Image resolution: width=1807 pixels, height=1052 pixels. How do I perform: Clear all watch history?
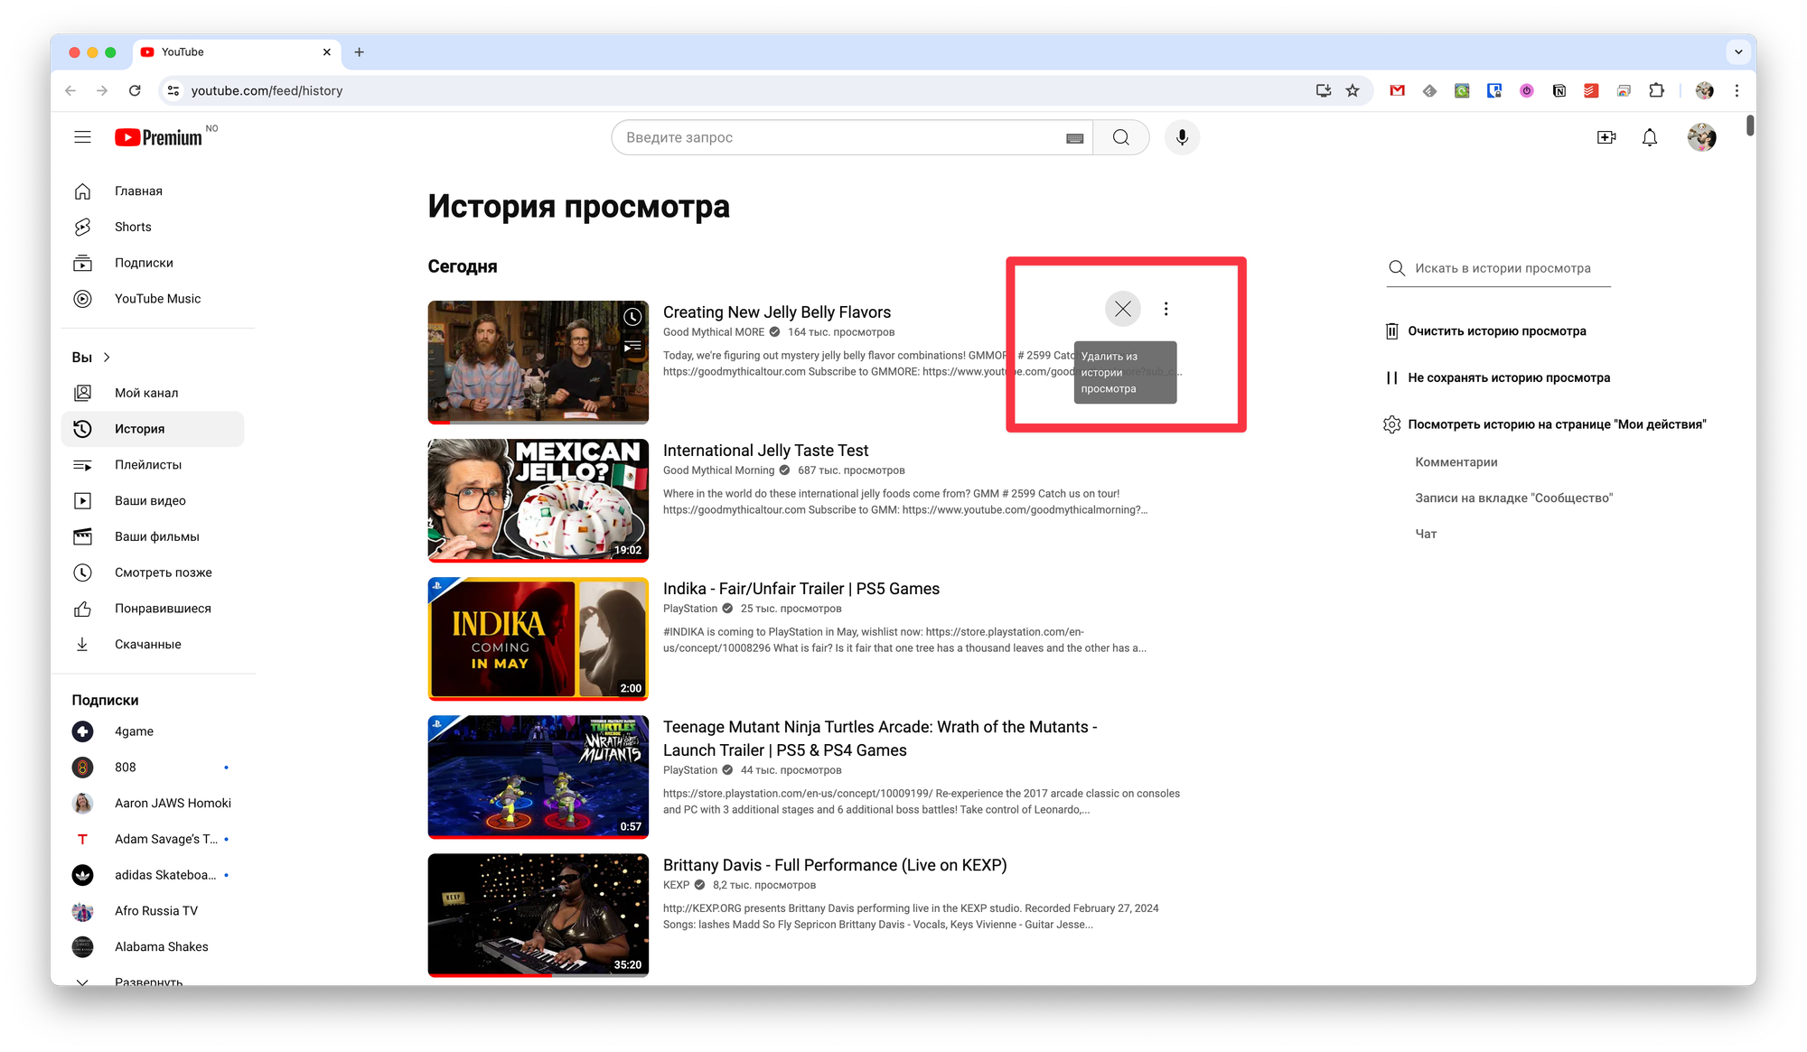coord(1496,331)
